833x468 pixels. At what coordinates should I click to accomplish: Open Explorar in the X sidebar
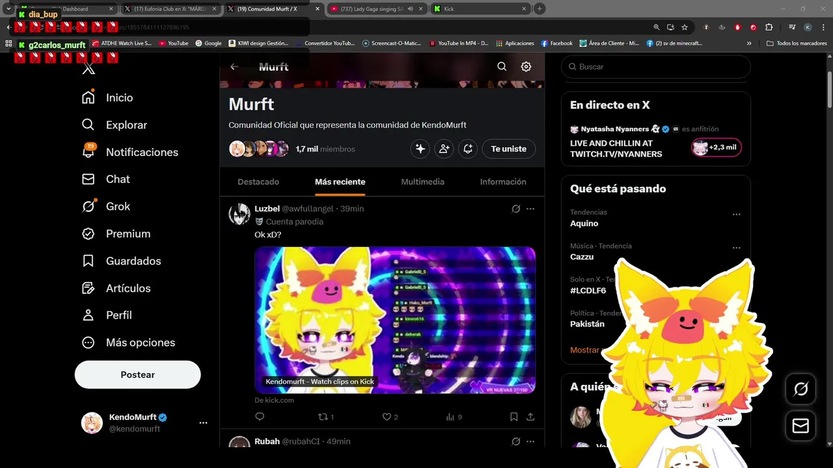[x=114, y=125]
